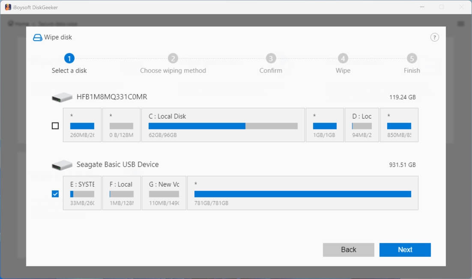Image resolution: width=472 pixels, height=279 pixels.
Task: Click the 931.51 GB disk size text
Action: tap(402, 165)
